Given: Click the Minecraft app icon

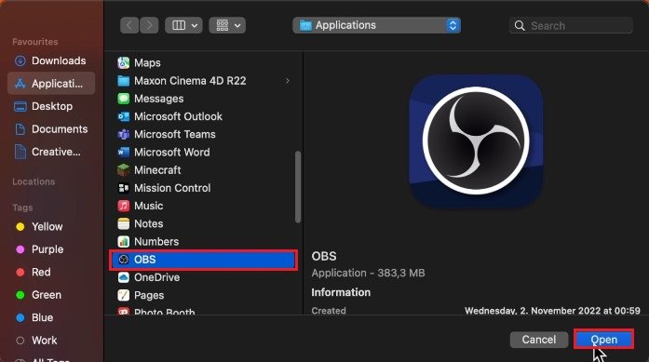Looking at the screenshot, I should [x=123, y=170].
